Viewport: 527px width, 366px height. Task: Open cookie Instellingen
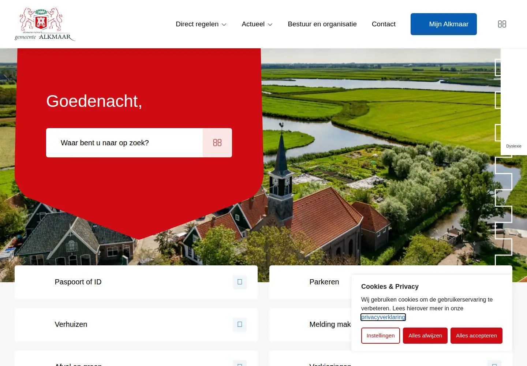[381, 336]
